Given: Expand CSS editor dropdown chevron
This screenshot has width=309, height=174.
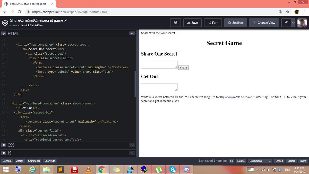Looking at the screenshot, I should tap(132, 145).
